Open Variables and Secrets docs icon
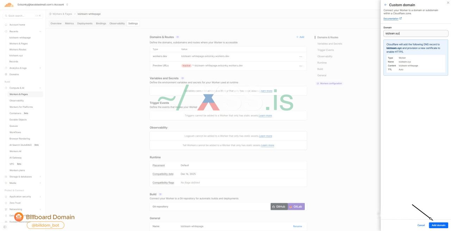Screen dimensions: 451x231 click(x=183, y=78)
